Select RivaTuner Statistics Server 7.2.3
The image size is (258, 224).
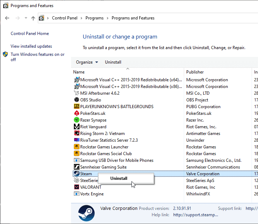tap(109, 140)
